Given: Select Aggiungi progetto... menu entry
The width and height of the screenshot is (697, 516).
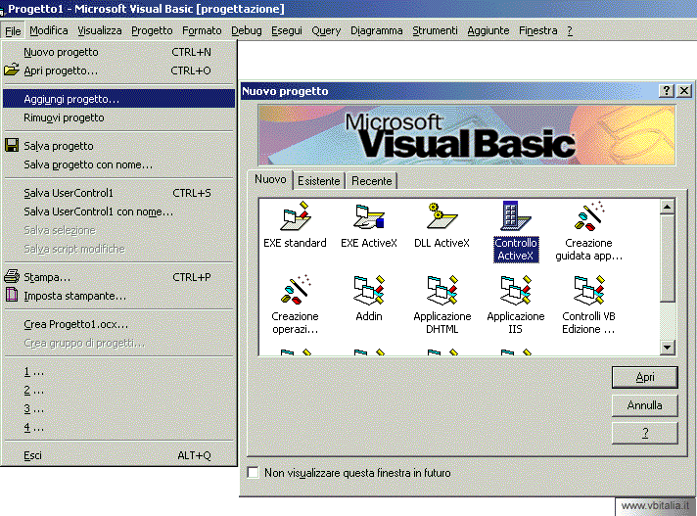Looking at the screenshot, I should [118, 99].
